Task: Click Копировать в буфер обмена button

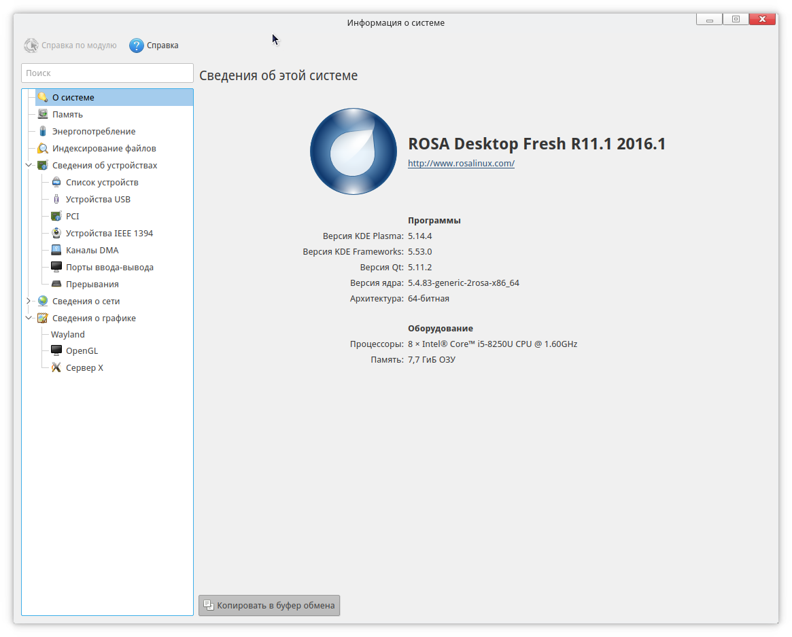Action: pyautogui.click(x=269, y=605)
